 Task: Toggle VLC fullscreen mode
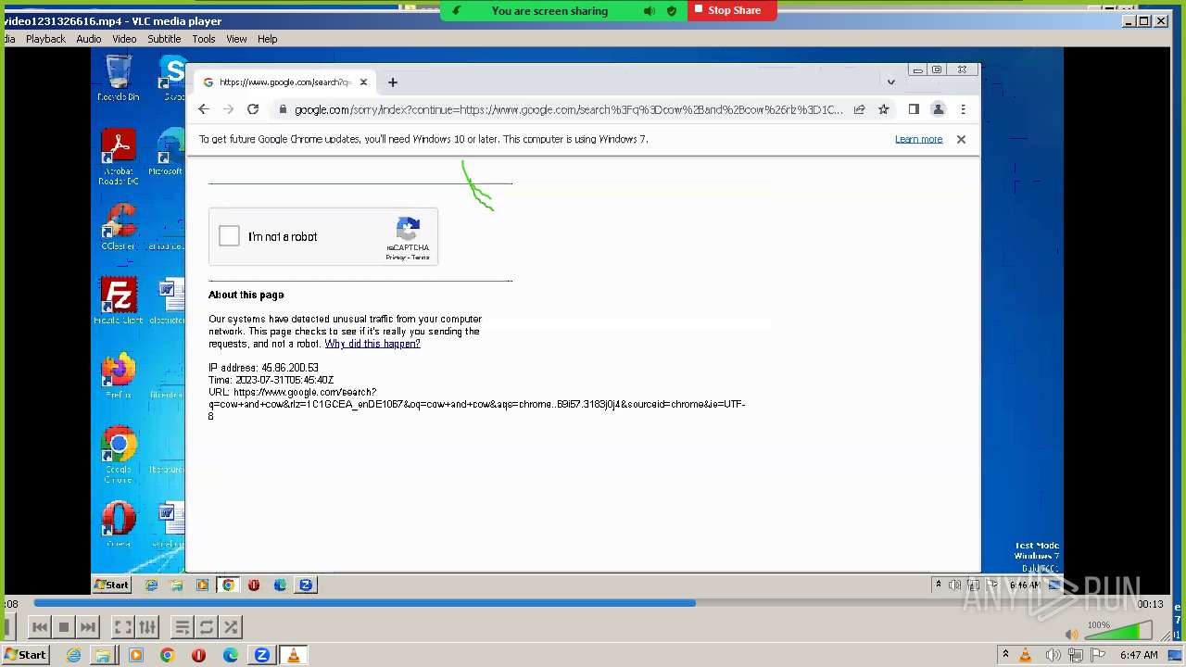(x=123, y=627)
